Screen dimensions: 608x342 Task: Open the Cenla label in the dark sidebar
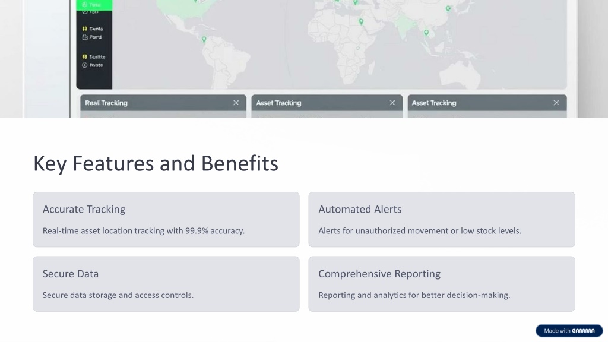pos(96,28)
